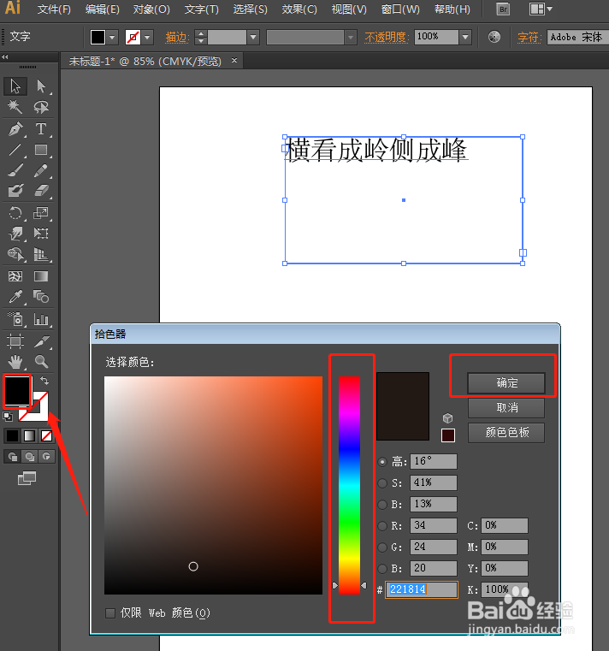Screen dimensions: 609x651
Task: Select the Rectangle tool
Action: [x=41, y=150]
